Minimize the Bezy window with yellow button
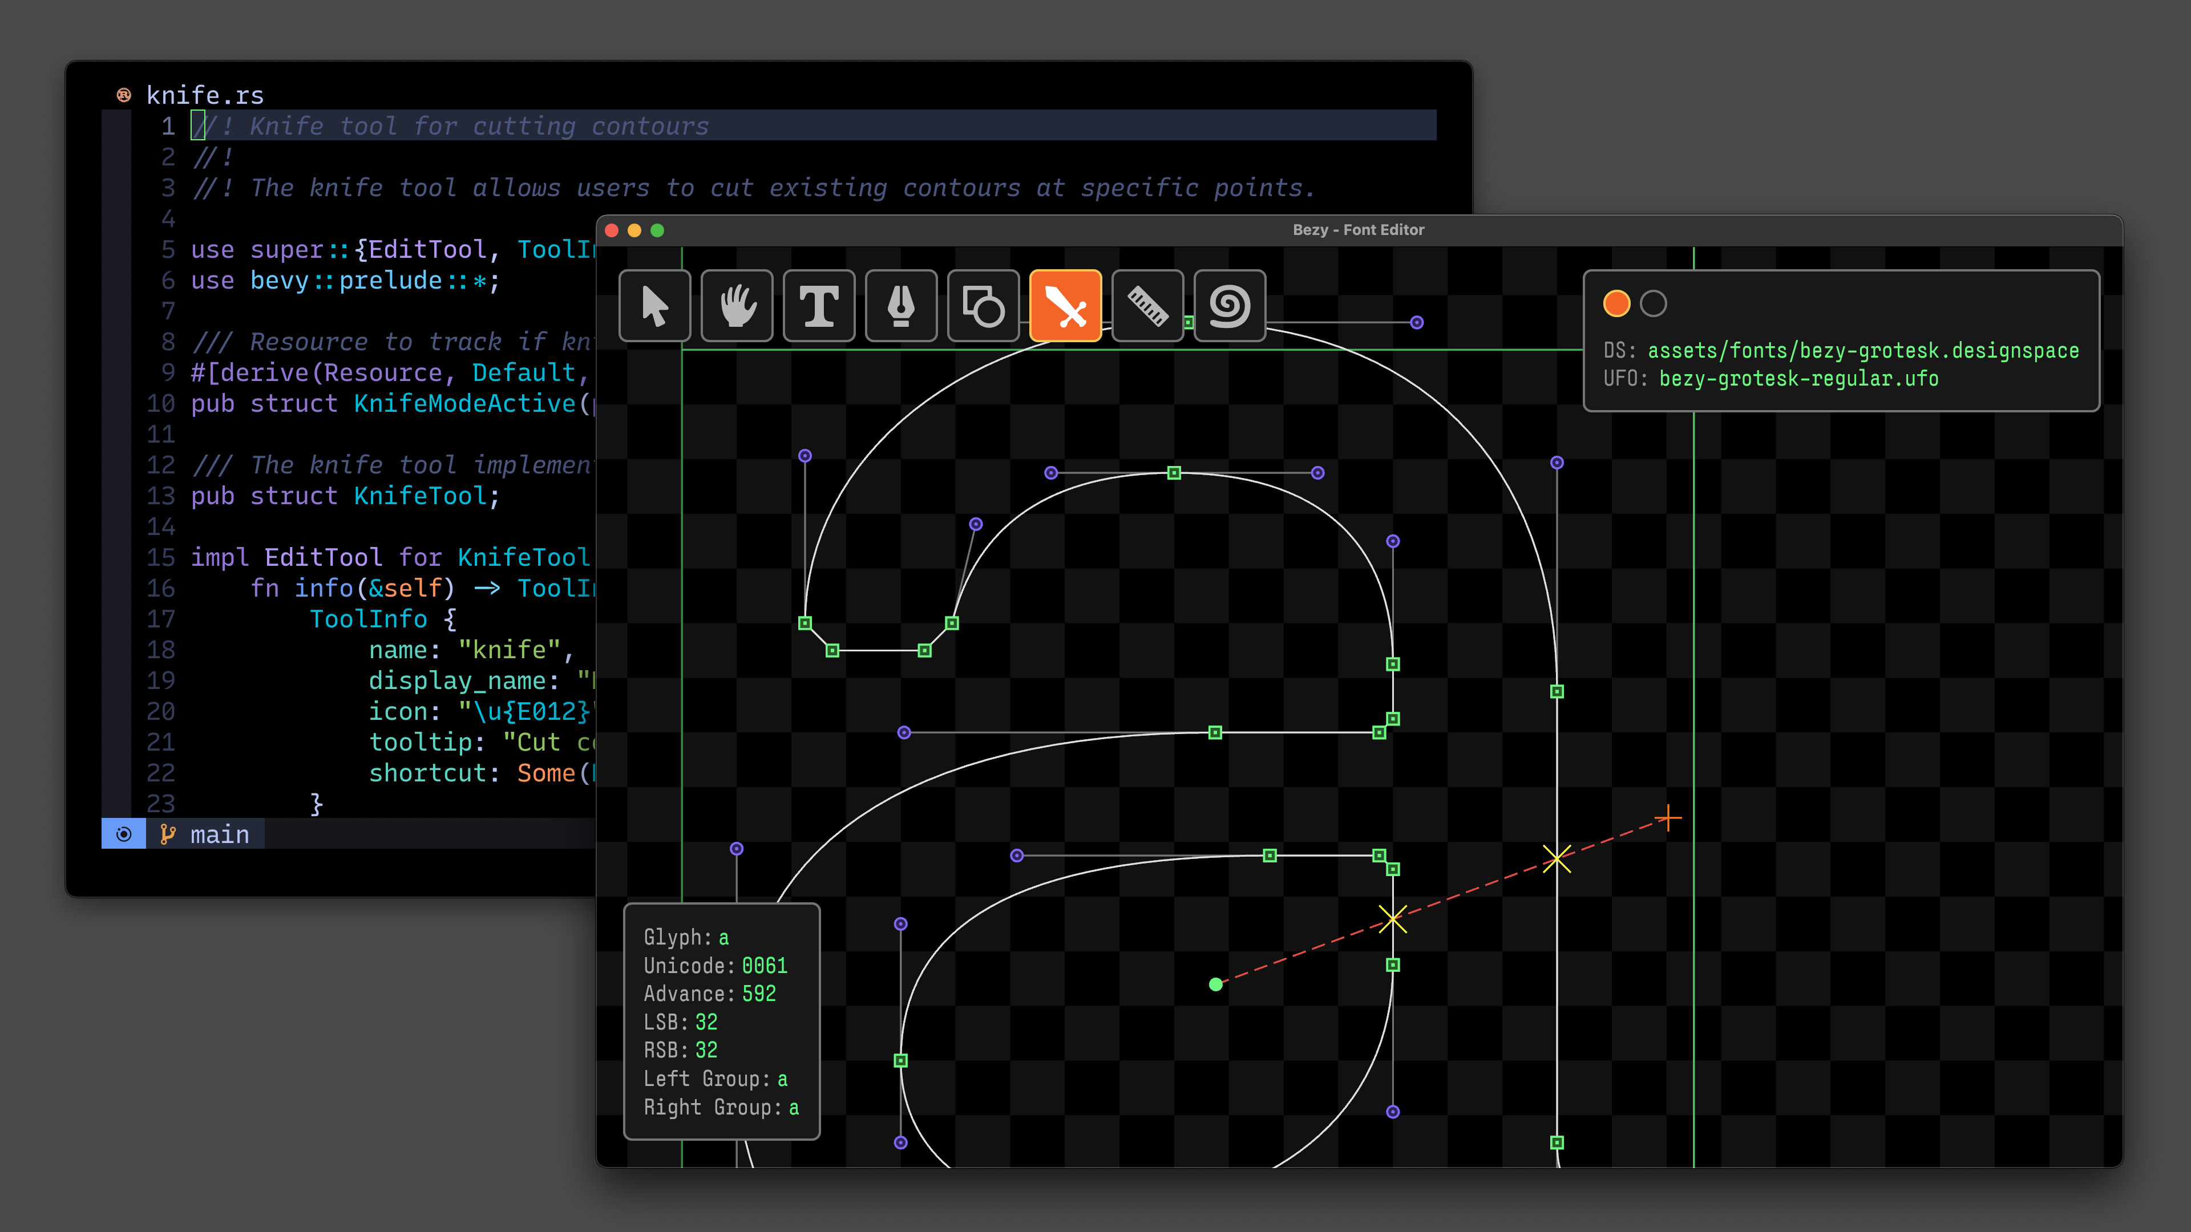The width and height of the screenshot is (2191, 1232). click(634, 230)
